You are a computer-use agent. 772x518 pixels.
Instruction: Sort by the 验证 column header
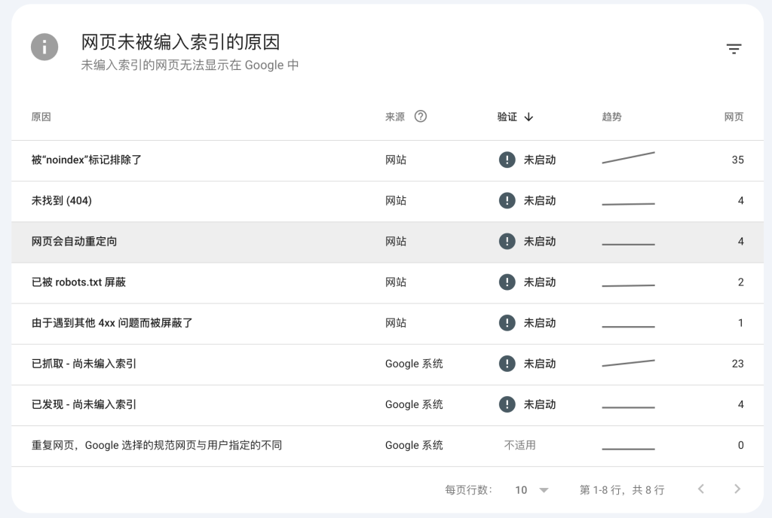click(x=507, y=117)
